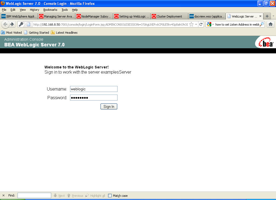Minimize the Firefox window
Image resolution: width=276 pixels, height=200 pixels.
(x=260, y=3)
